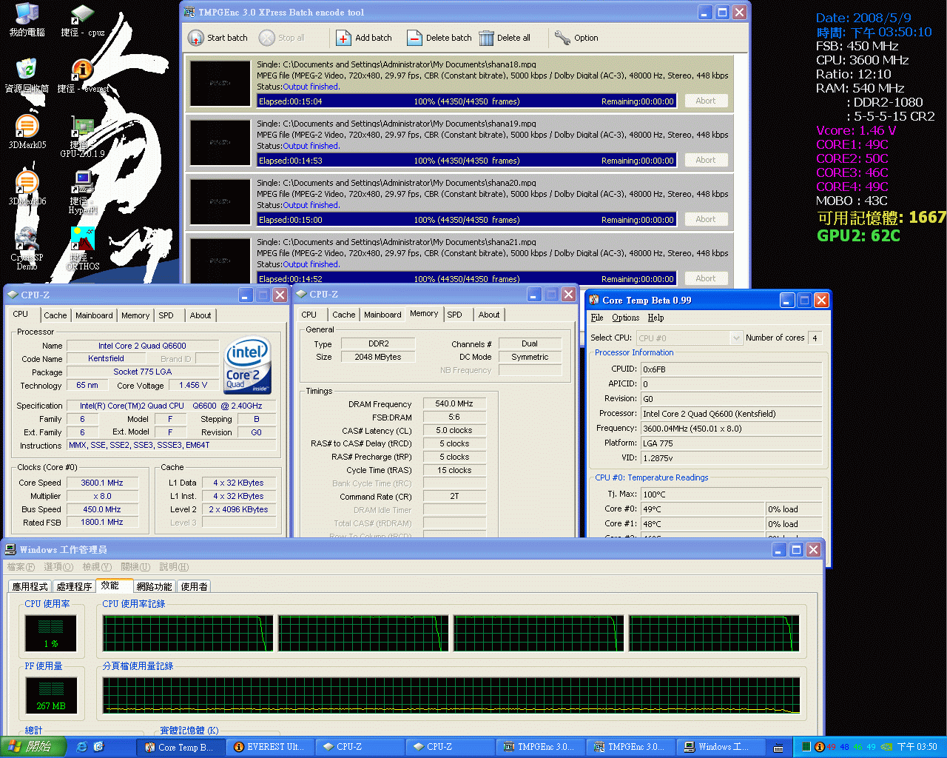The width and height of the screenshot is (947, 758).
Task: Switch to Memory tab in left CPU-Z
Action: click(x=135, y=315)
